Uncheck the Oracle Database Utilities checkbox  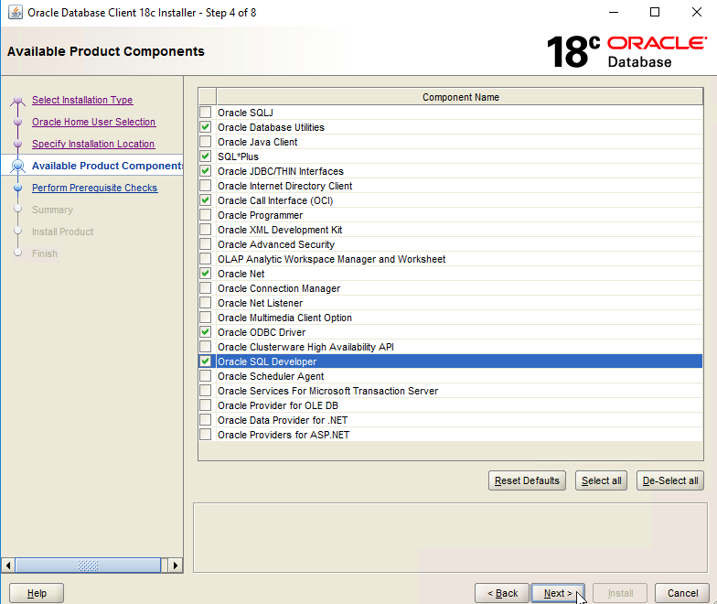[x=205, y=126]
